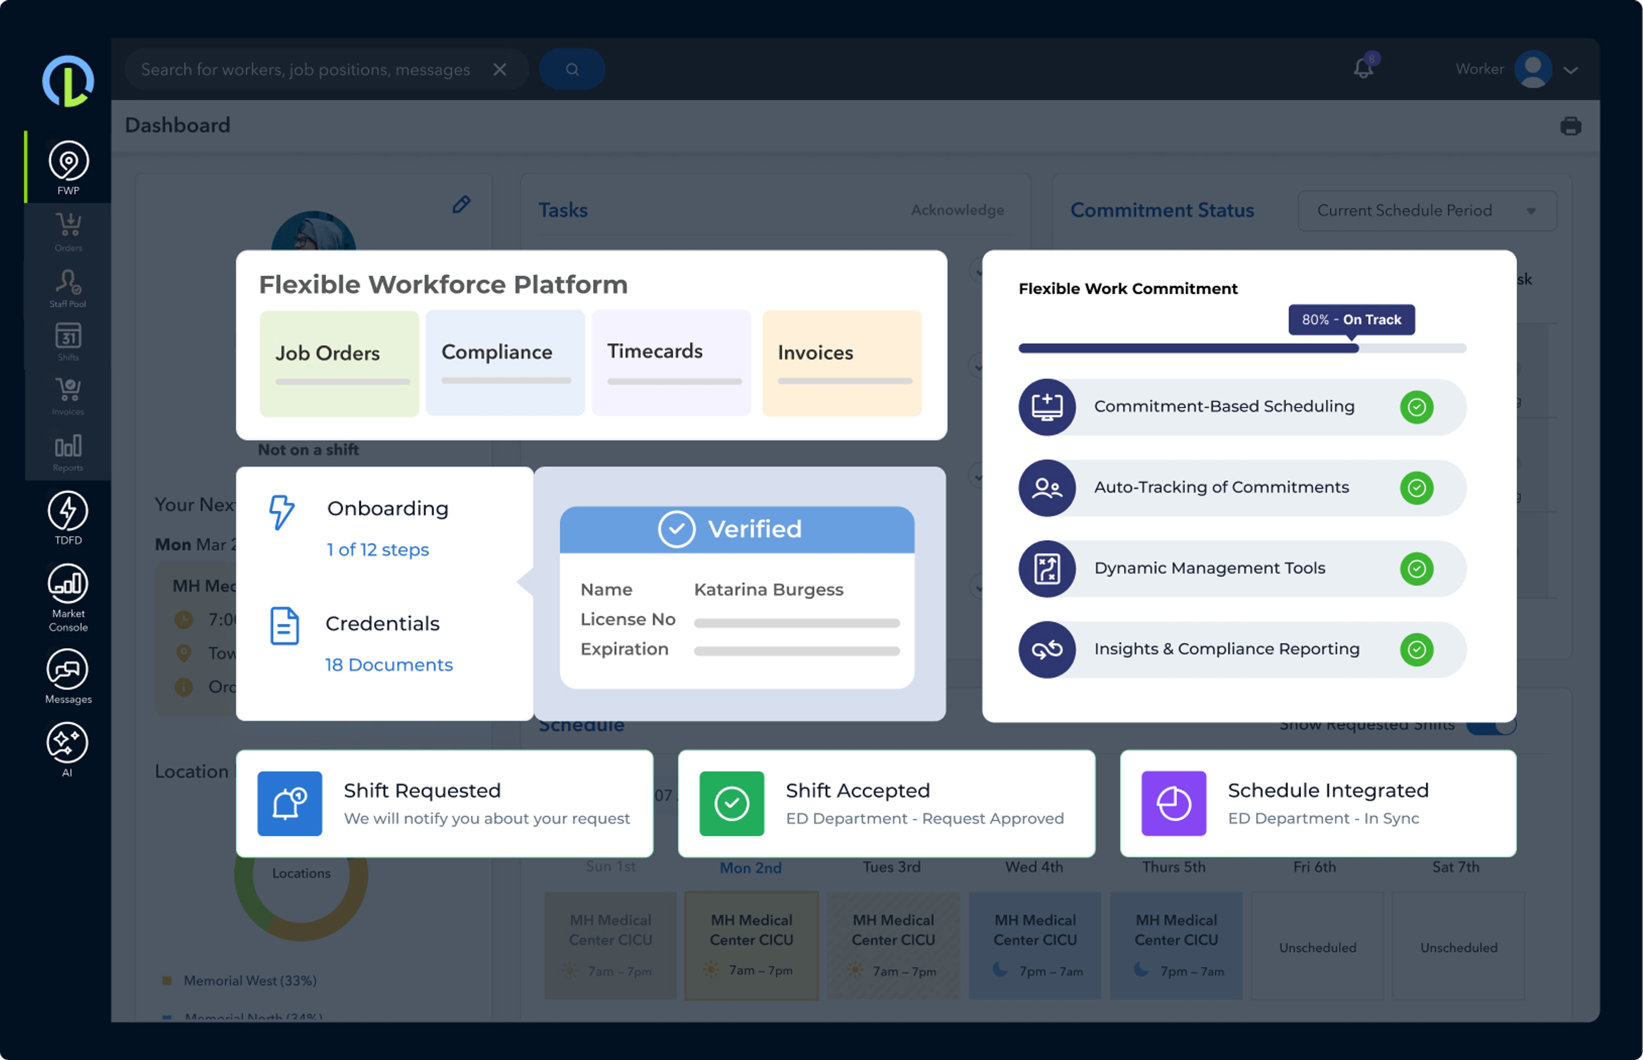Toggle Auto-Tracking of Commitments green check
The width and height of the screenshot is (1643, 1060).
coord(1417,488)
